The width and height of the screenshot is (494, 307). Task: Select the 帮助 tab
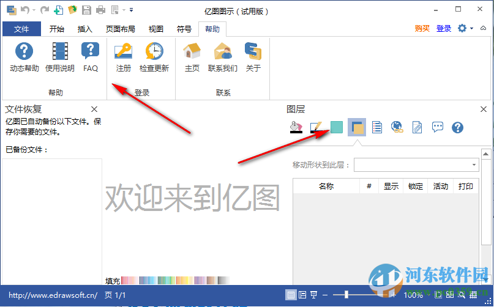[x=212, y=29]
